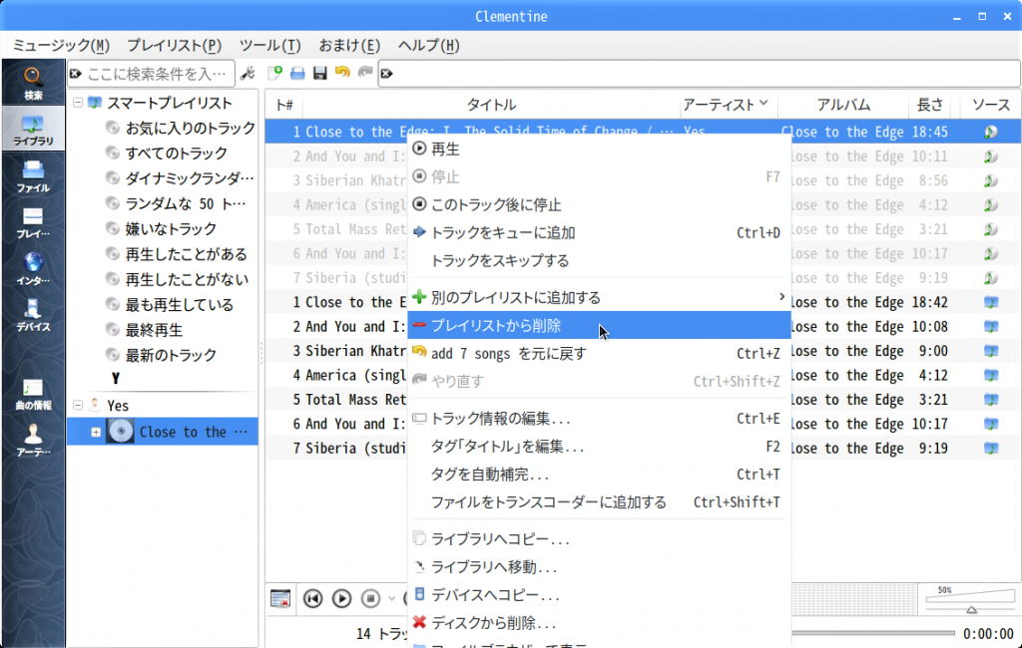Click the track seek bar
1022x648 pixels.
872,632
